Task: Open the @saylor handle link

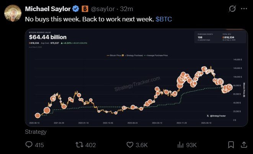Action: coord(103,9)
